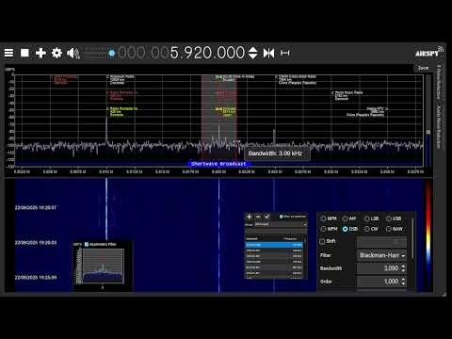Screen dimensions: 452x339
Task: Select the LSB demodulation mode
Action: [371, 218]
